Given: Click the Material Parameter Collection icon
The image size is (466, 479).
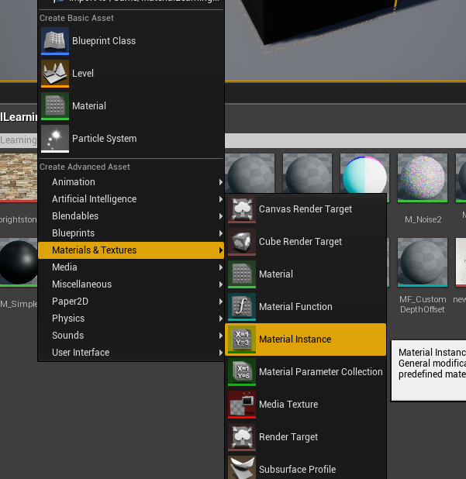Looking at the screenshot, I should (x=242, y=372).
